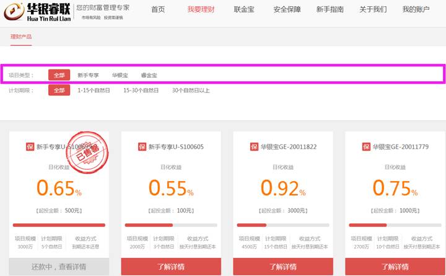This screenshot has height=276, width=446.
Task: Open product title 新手专享U-S100605
Action: pos(176,147)
